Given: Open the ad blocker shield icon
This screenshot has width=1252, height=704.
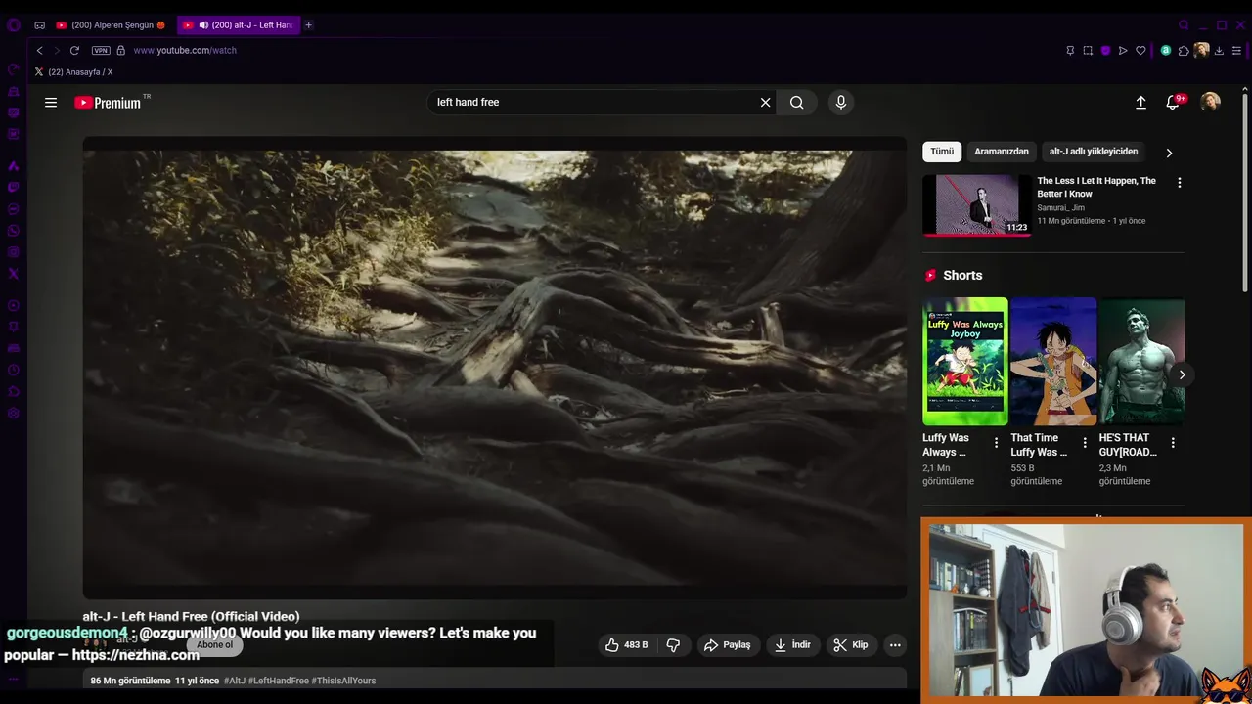Looking at the screenshot, I should tap(1105, 51).
